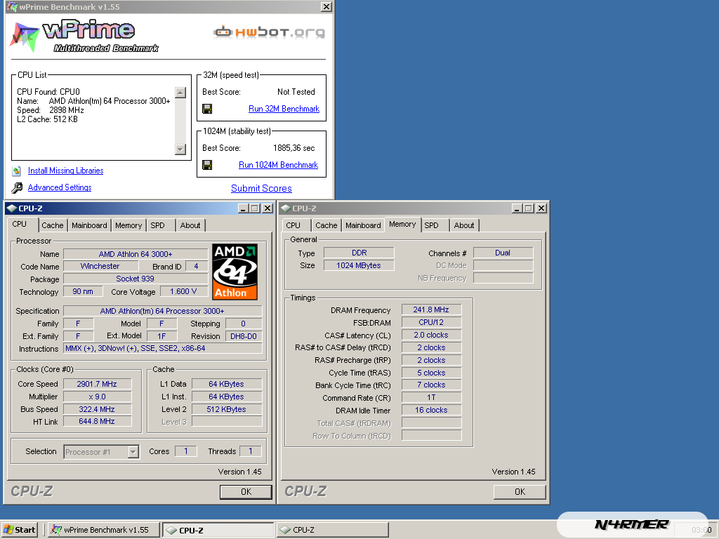Click the Technology value 90 nm
The height and width of the screenshot is (539, 719).
point(83,291)
